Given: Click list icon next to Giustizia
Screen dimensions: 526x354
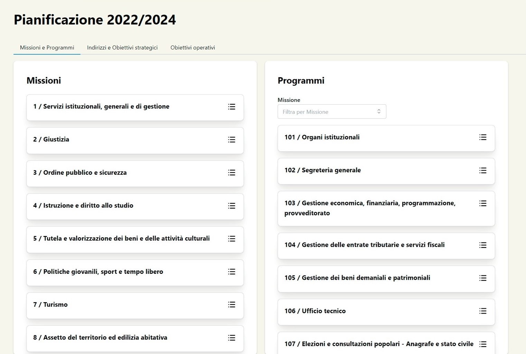Looking at the screenshot, I should click(232, 140).
